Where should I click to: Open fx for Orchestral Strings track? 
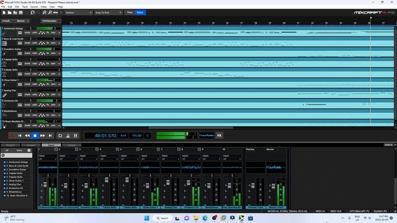pyautogui.click(x=48, y=33)
